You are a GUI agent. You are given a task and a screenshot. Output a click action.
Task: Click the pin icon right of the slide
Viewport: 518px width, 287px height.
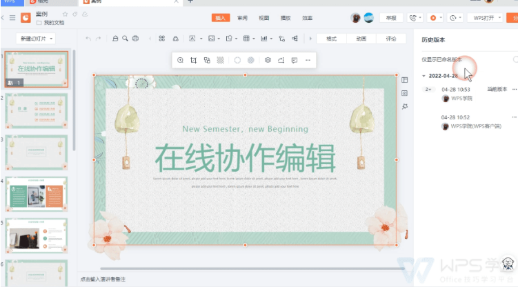pos(405,106)
